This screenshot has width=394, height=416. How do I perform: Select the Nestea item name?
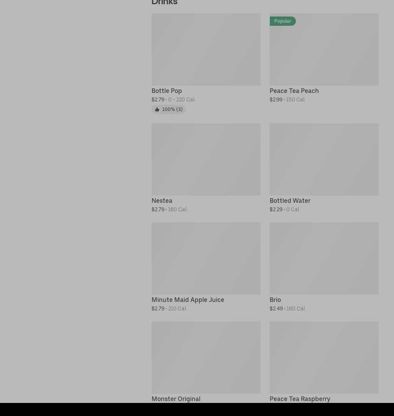[x=162, y=201]
